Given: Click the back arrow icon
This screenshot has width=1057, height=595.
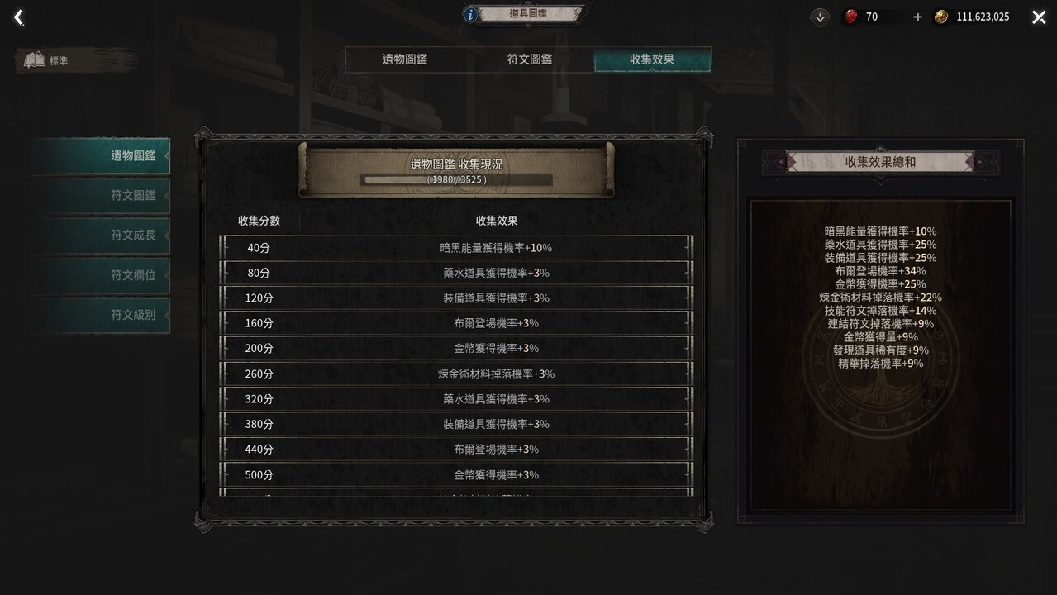Looking at the screenshot, I should [19, 17].
